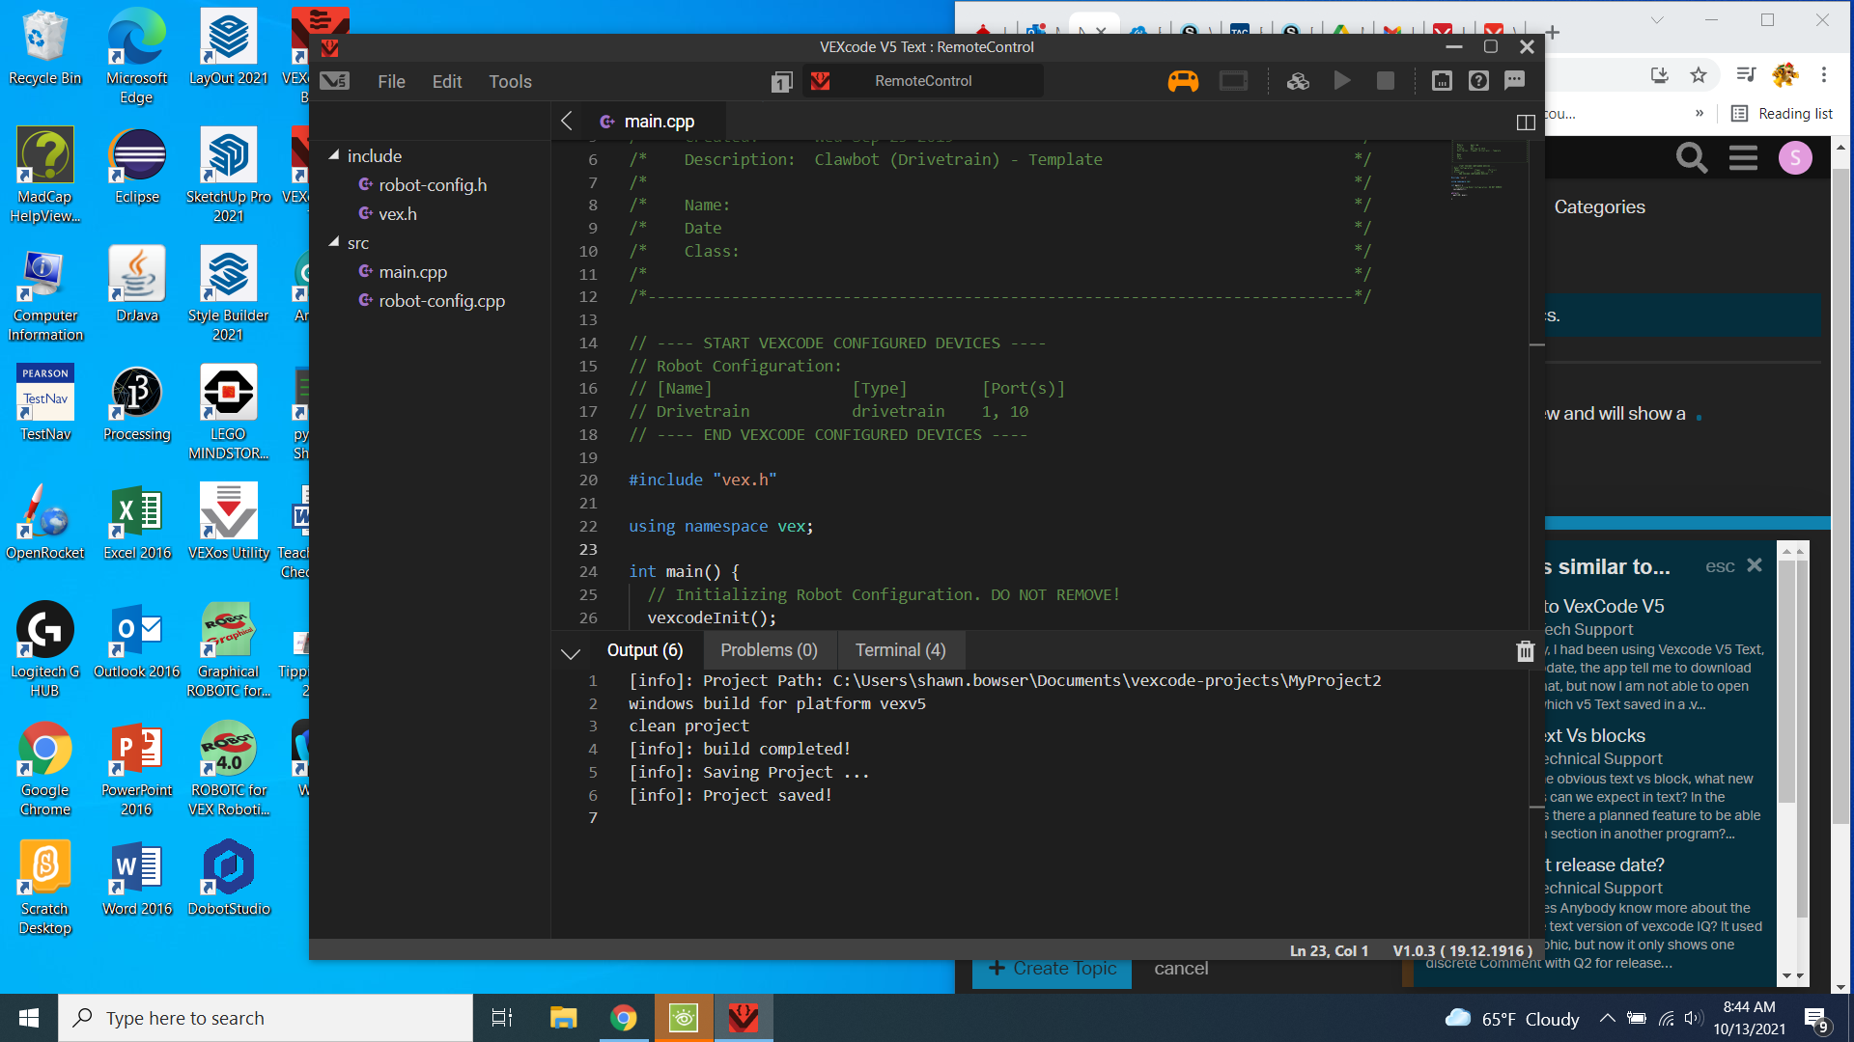This screenshot has height=1042, width=1854.
Task: Click the Windows Start button
Action: 29,1018
